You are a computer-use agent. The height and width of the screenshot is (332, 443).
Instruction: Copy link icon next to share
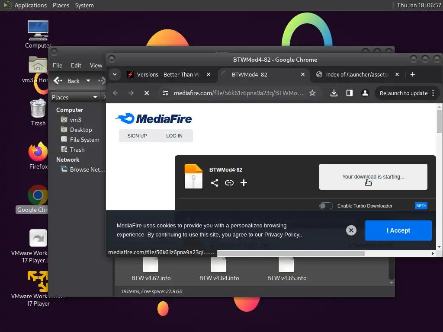[x=229, y=183]
